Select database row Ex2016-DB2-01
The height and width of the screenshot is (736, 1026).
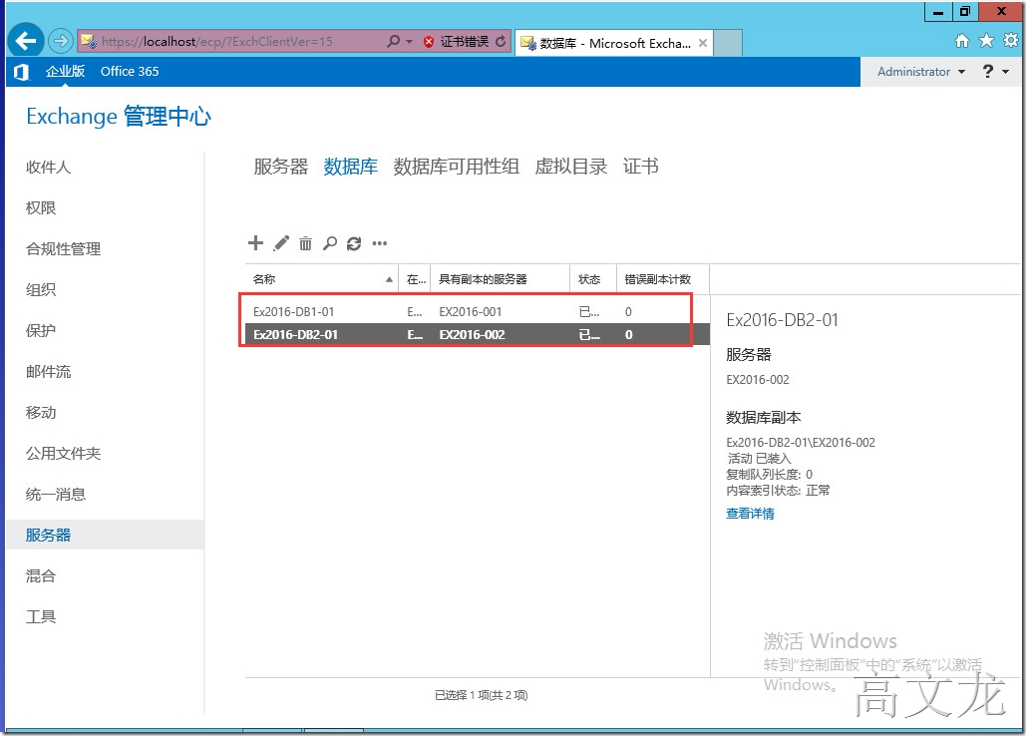point(478,334)
